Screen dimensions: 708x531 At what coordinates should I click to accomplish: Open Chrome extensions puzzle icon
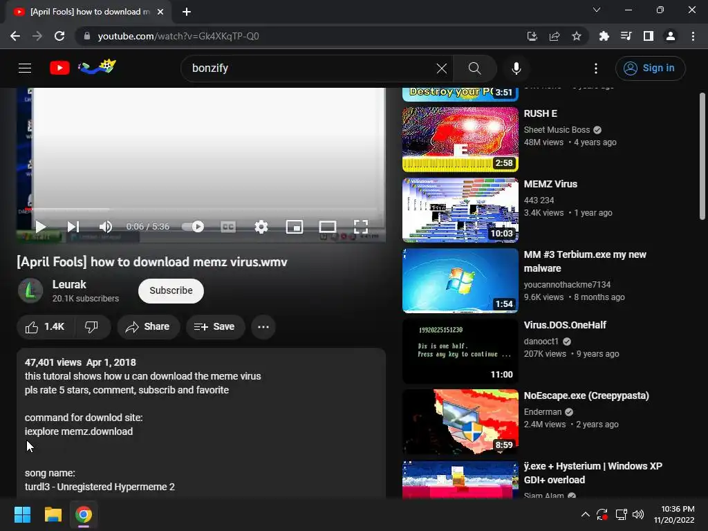click(x=604, y=36)
